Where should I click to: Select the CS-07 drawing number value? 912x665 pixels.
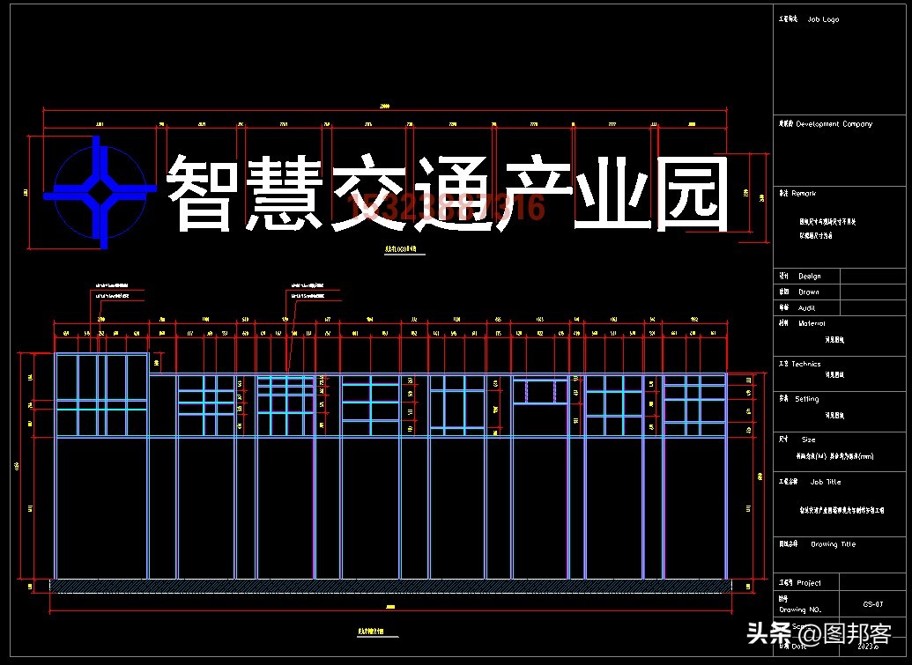point(873,604)
